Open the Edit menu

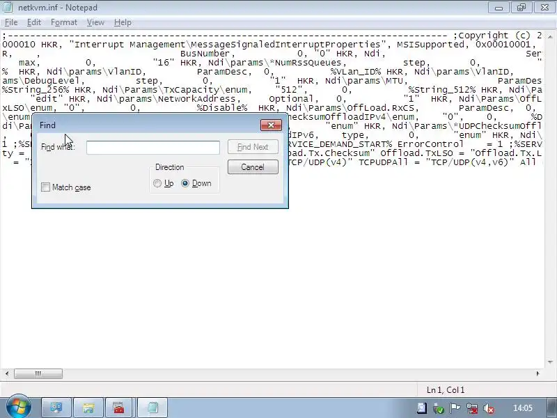click(x=33, y=22)
